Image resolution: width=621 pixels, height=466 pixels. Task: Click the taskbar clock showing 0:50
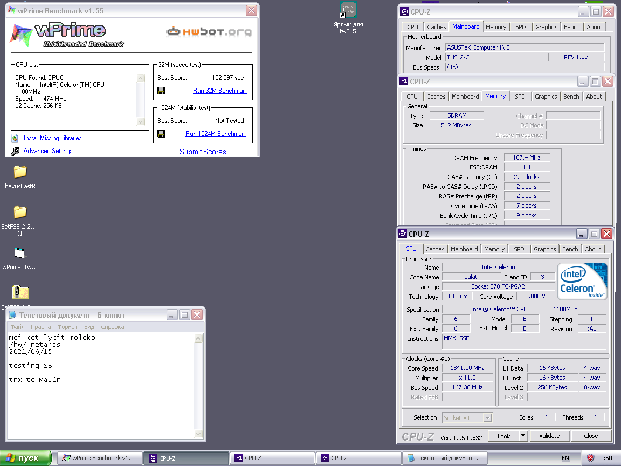tap(605, 458)
